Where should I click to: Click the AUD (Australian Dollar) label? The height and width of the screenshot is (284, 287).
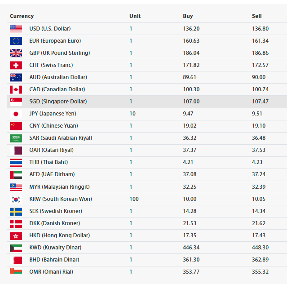[x=58, y=77]
